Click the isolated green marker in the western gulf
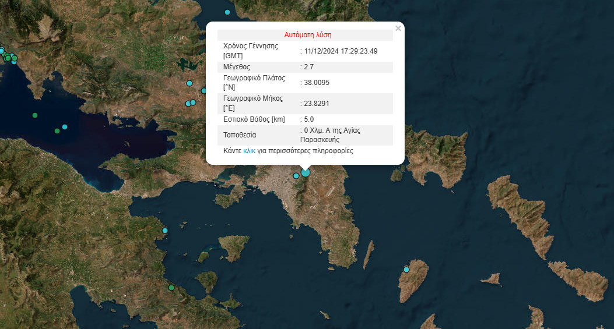 [35, 115]
